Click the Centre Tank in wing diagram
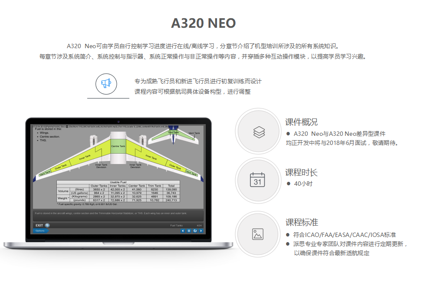447x289 pixels. click(x=118, y=146)
